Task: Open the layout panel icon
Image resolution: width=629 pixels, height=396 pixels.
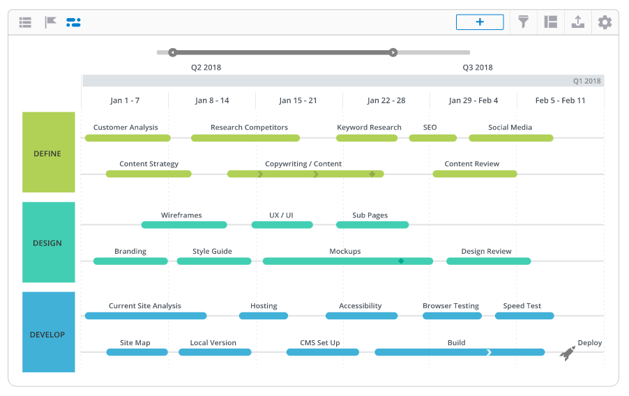Action: (550, 22)
